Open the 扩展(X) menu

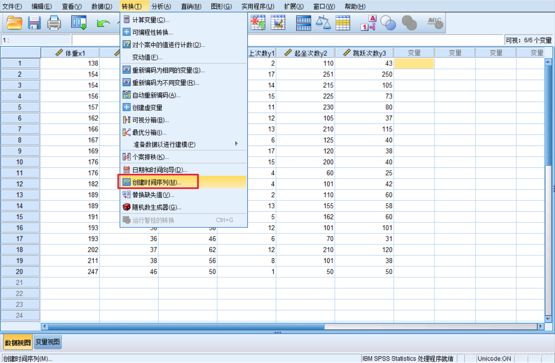(x=294, y=6)
